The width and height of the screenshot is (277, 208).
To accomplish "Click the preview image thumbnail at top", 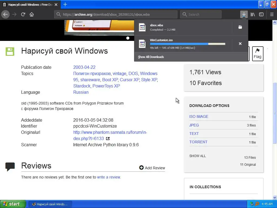I will (99, 27).
